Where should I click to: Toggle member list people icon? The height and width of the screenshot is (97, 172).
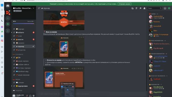pyautogui.click(x=145, y=8)
